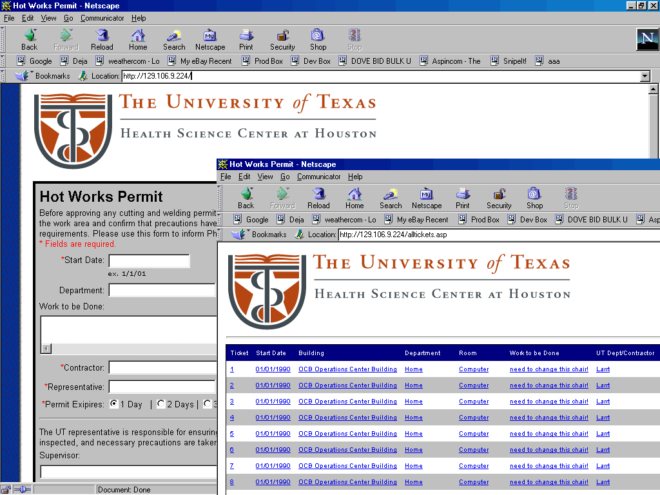Screen dimensions: 660x495
Task: Click Shop icon in the front window toolbar
Action: pyautogui.click(x=534, y=198)
